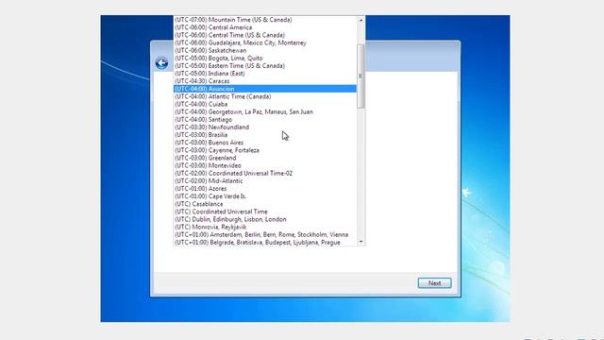Select (UTC-05:00) Bogota, Lima, Quito
This screenshot has height=340, width=604.
265,59
